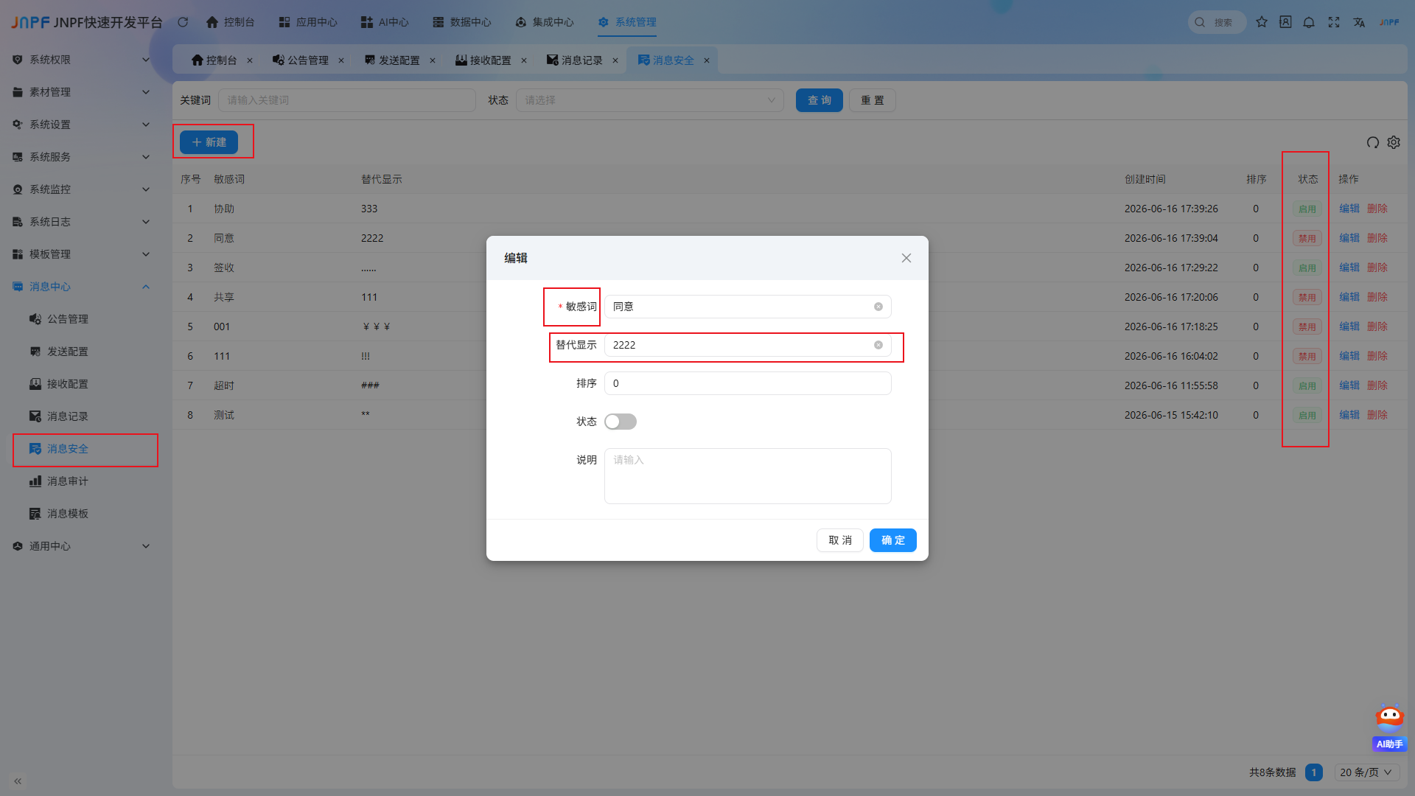Screen dimensions: 1415x796
Task: Click the JNPF avatar in the top right
Action: pos(1389,22)
